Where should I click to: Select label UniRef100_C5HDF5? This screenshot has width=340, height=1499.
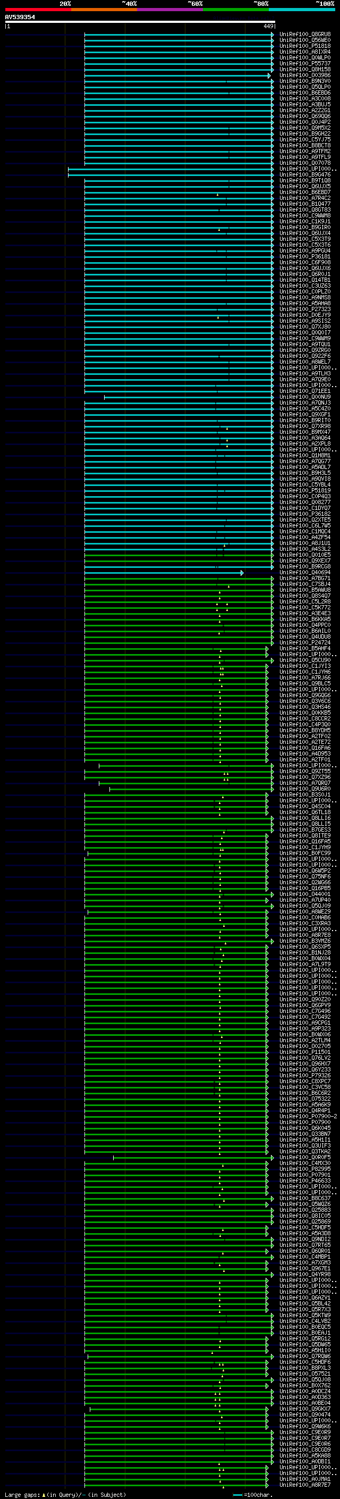(x=305, y=1228)
